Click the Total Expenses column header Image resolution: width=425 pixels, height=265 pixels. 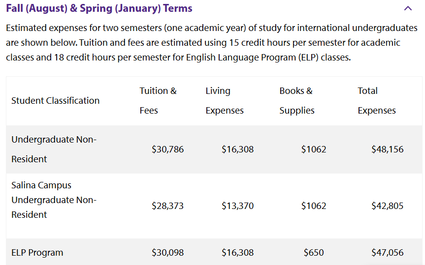click(x=376, y=101)
